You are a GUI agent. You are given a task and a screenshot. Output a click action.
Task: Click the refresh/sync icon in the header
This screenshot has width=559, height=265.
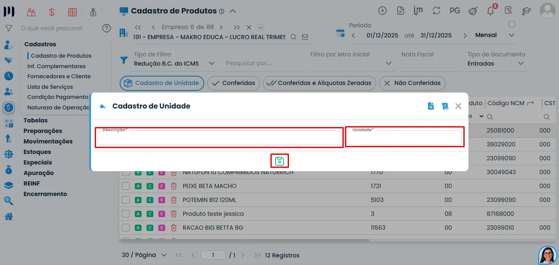436,11
